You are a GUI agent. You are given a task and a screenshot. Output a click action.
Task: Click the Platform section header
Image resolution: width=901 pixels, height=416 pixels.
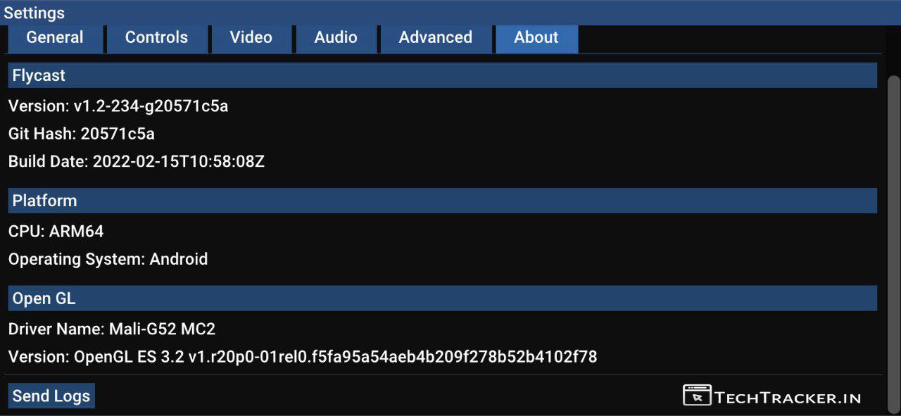point(442,201)
